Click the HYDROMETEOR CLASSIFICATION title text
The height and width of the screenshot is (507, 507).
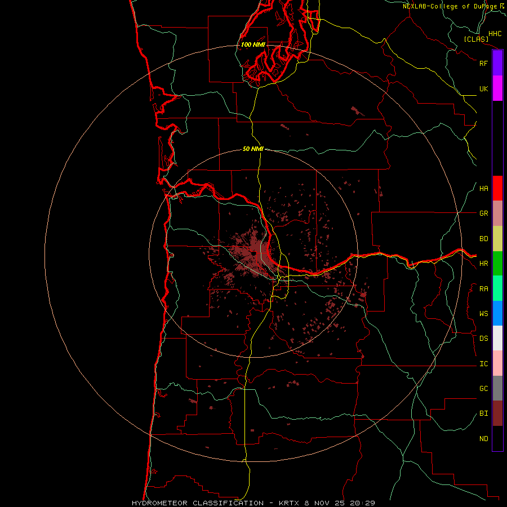(198, 503)
